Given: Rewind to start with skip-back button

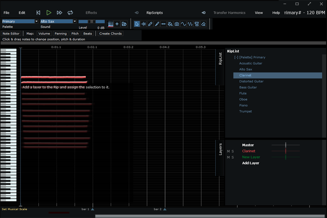Looking at the screenshot, I should click(x=38, y=13).
